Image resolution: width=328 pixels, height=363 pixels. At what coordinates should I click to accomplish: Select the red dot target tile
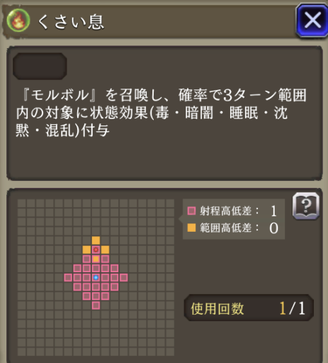point(96,250)
